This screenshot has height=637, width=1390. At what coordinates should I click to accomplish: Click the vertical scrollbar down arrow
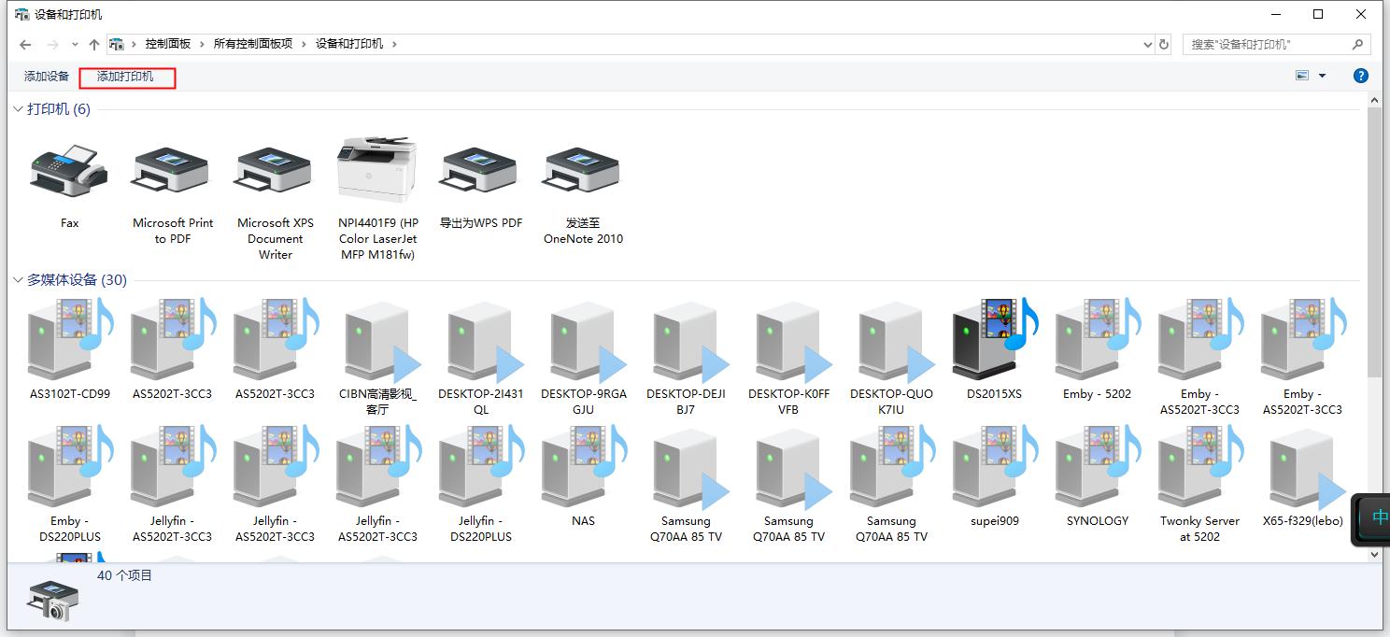(1374, 554)
